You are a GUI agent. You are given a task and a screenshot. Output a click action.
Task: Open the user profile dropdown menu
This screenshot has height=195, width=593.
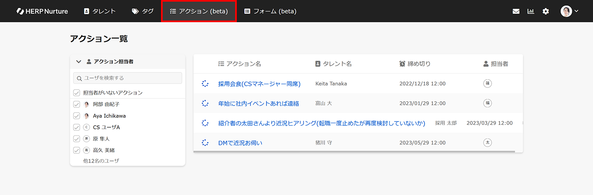pyautogui.click(x=570, y=11)
